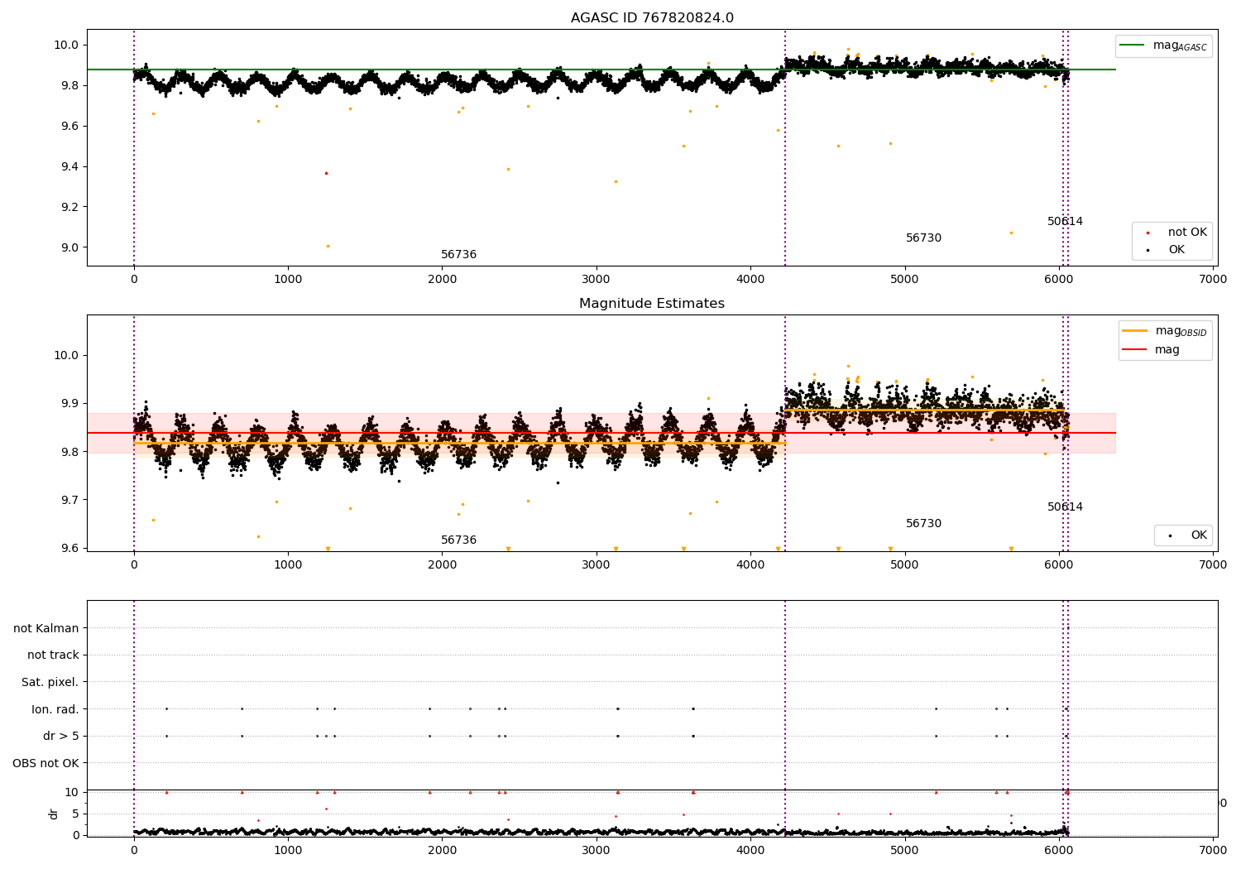The height and width of the screenshot is (869, 1241).
Task: Click the 9.4 y-axis tick in the top plot
Action: [x=68, y=166]
